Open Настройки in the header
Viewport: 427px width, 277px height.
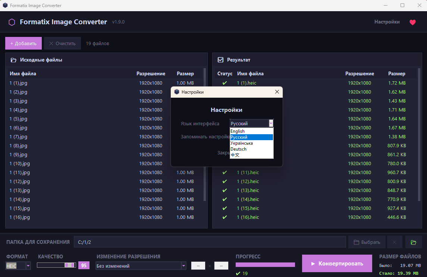pyautogui.click(x=387, y=22)
